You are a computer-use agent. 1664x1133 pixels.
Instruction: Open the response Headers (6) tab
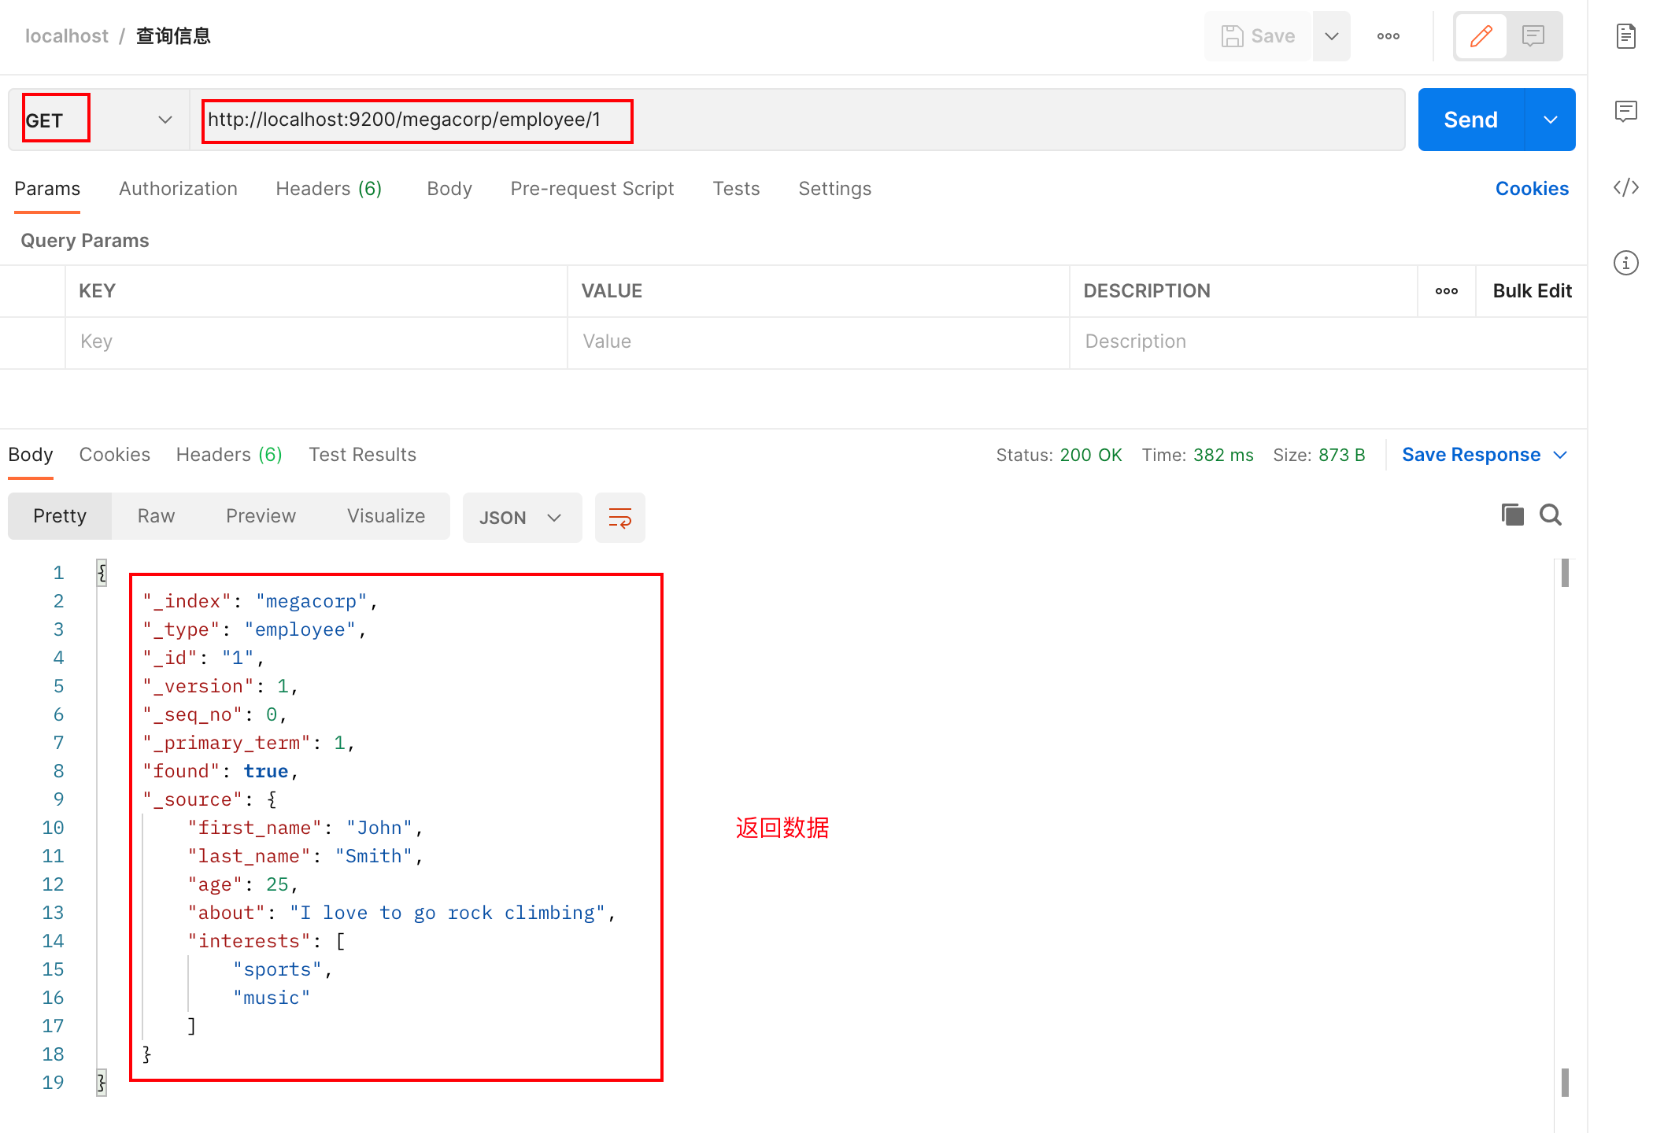pos(228,455)
